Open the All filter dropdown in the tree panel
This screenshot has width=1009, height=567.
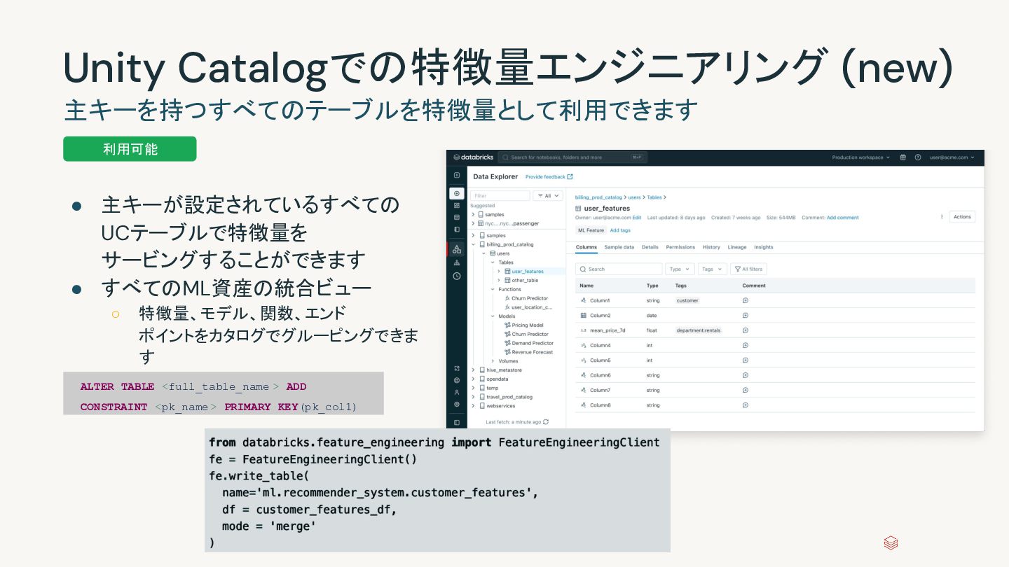click(x=548, y=196)
